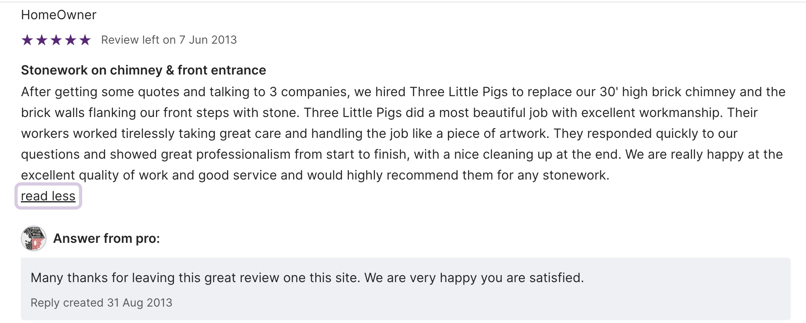The height and width of the screenshot is (323, 806).
Task: Click the review line starting "workers worked tirelessly"
Action: pyautogui.click(x=379, y=133)
